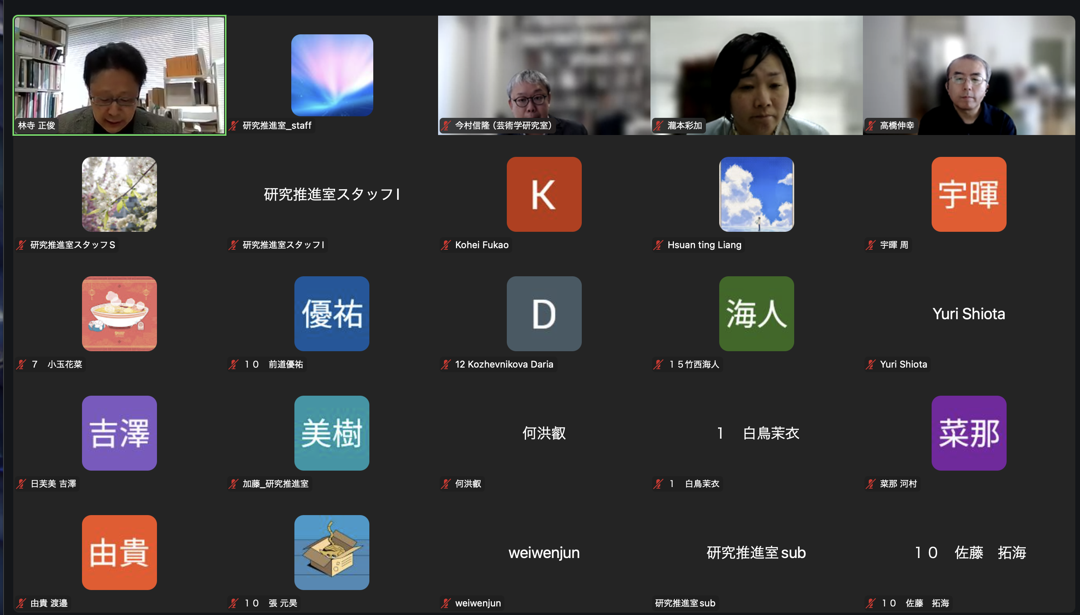Click teal 美樹 avatar tile

pyautogui.click(x=331, y=433)
